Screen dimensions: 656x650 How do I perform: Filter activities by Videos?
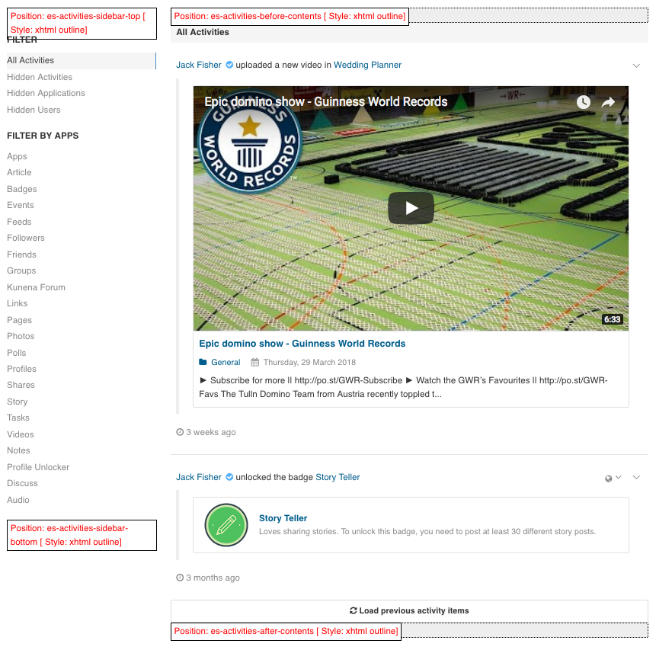[20, 434]
